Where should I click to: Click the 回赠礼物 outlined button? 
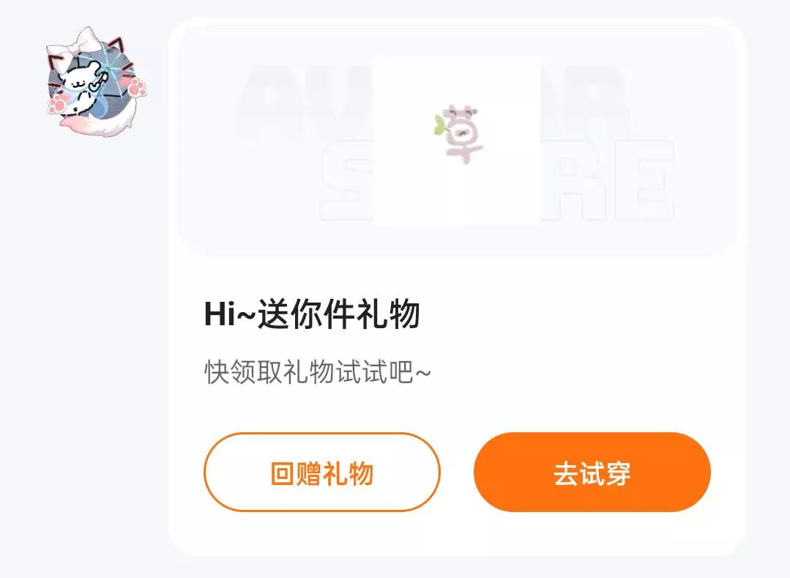322,473
